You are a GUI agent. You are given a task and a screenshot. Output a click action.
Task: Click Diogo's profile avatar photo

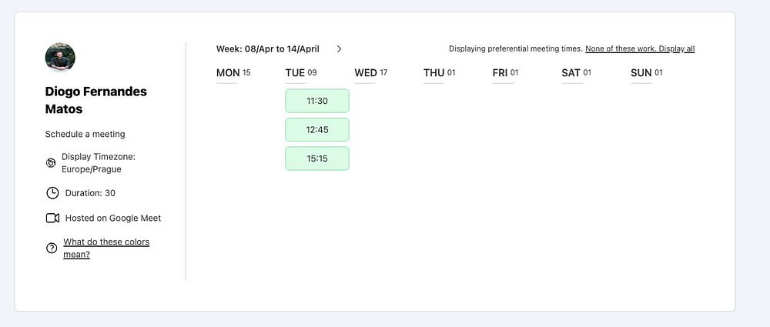(60, 57)
